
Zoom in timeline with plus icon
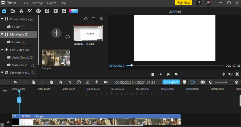pyautogui.click(x=236, y=82)
